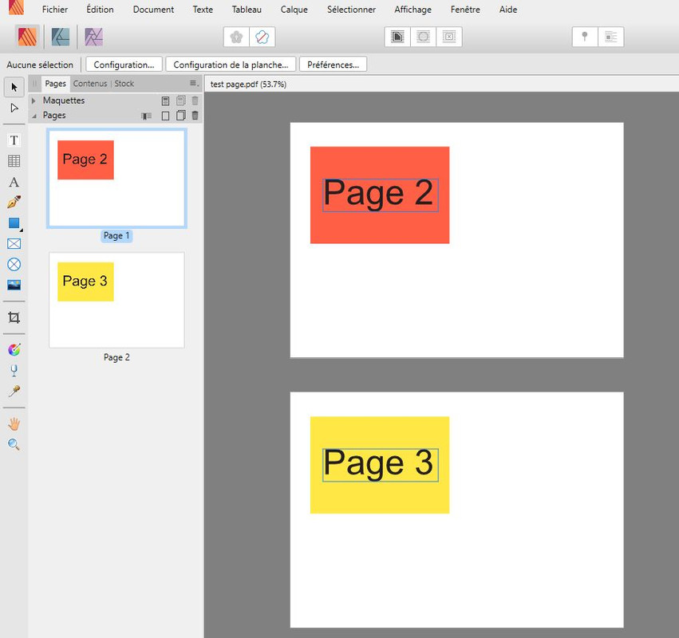679x638 pixels.
Task: Switch to the Contenus tab
Action: [x=90, y=84]
